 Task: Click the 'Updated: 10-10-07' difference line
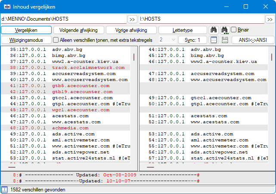(138, 181)
